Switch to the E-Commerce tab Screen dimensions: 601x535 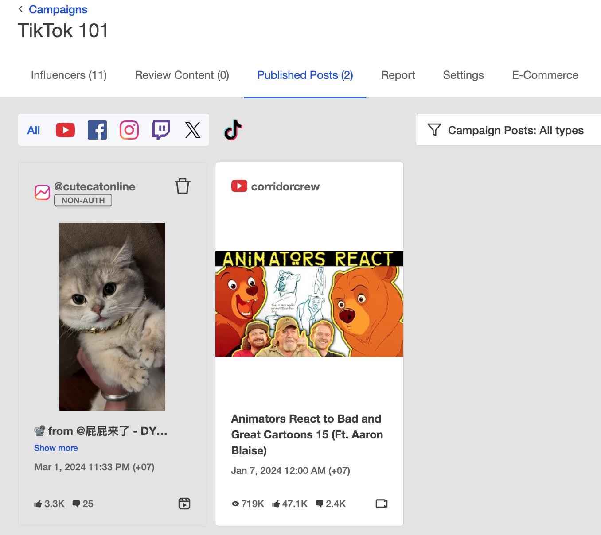pos(545,75)
